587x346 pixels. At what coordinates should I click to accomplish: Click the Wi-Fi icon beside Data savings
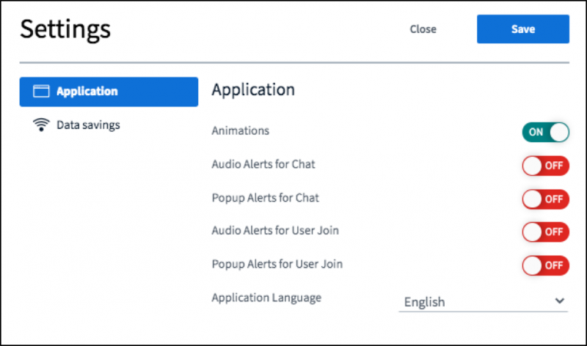click(x=41, y=125)
